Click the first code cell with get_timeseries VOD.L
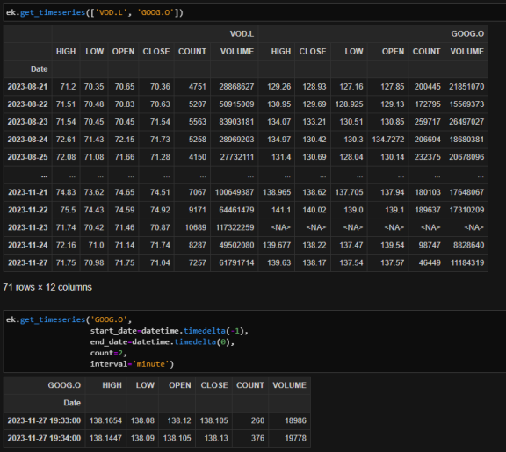The height and width of the screenshot is (452, 506). pos(255,12)
